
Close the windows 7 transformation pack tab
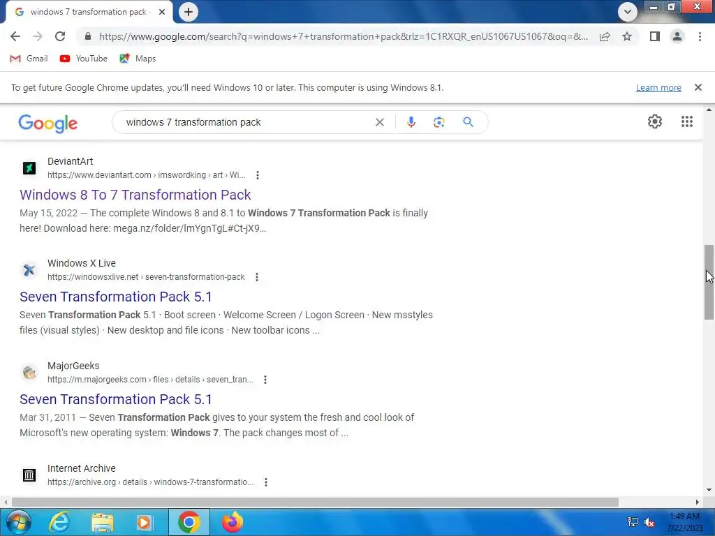162,12
